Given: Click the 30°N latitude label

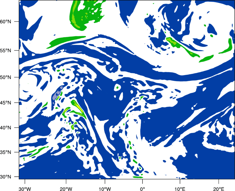Looking at the screenshot, I should [x=6, y=177].
